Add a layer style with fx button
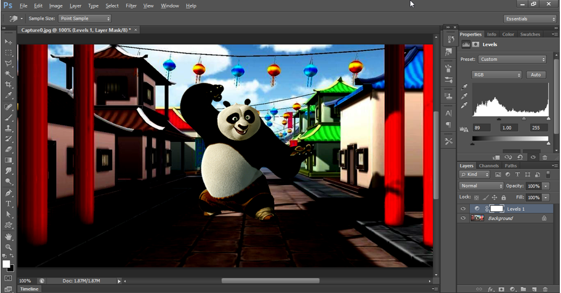 491,289
